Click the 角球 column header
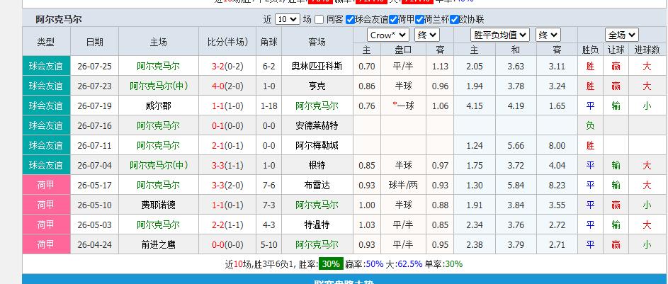Viewport: 668px width, 284px height. [x=268, y=42]
